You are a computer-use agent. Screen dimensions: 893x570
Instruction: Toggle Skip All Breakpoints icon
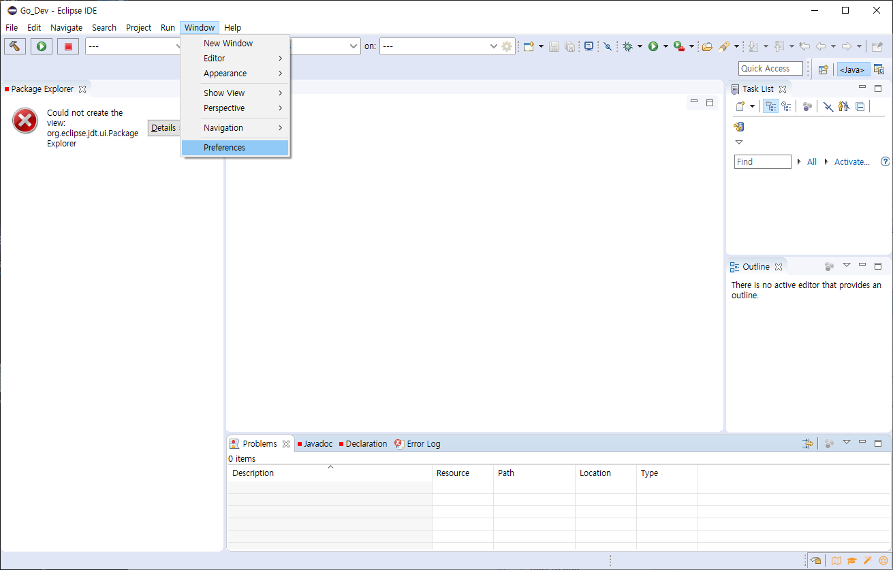click(608, 46)
